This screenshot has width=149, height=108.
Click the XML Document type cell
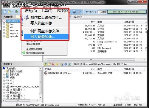click(104, 48)
